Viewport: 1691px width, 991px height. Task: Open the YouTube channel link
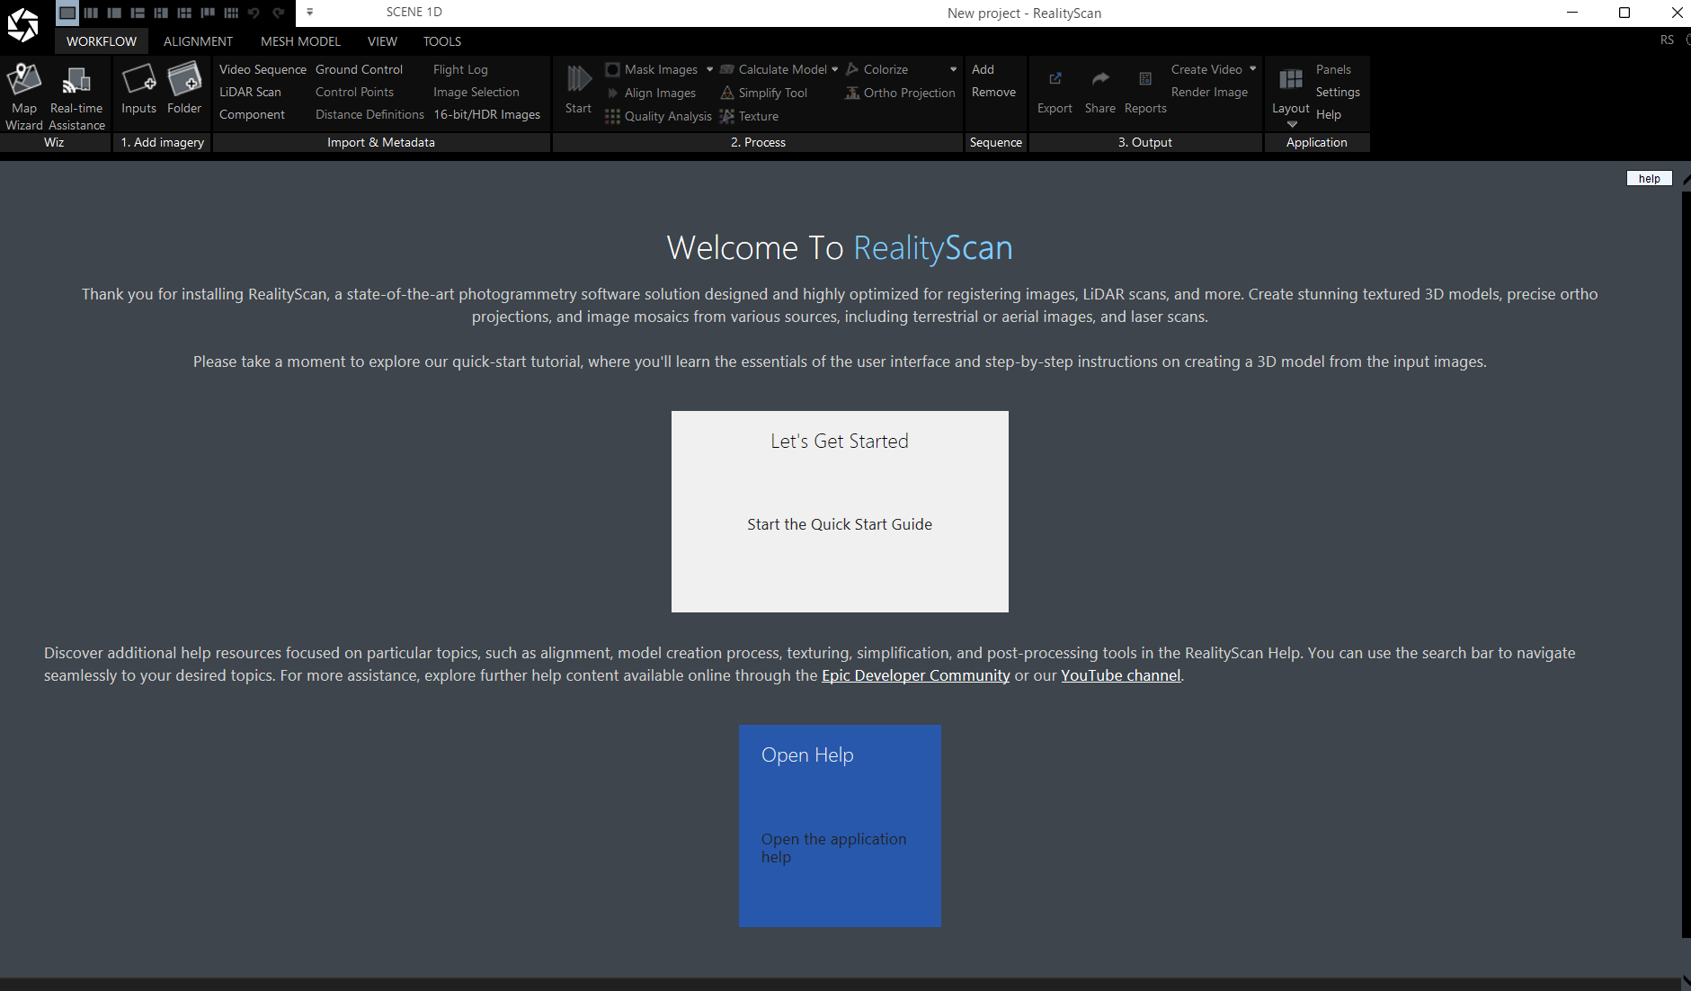pos(1120,675)
